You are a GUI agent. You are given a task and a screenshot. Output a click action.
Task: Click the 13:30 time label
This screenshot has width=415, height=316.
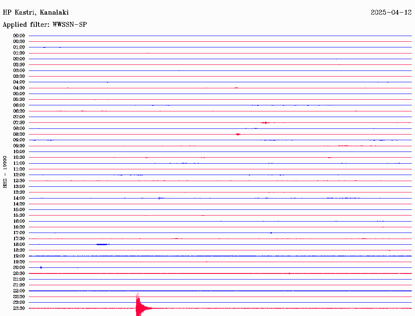pyautogui.click(x=19, y=192)
